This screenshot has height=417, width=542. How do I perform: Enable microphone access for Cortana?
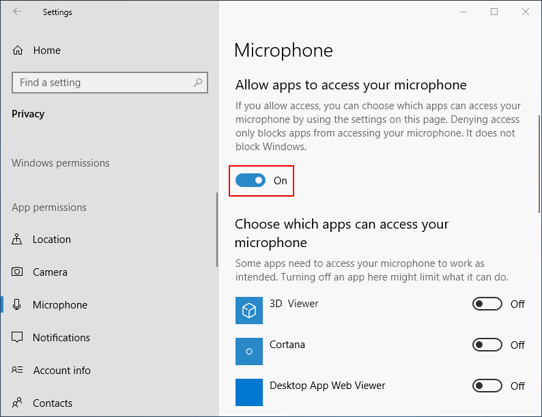[487, 345]
